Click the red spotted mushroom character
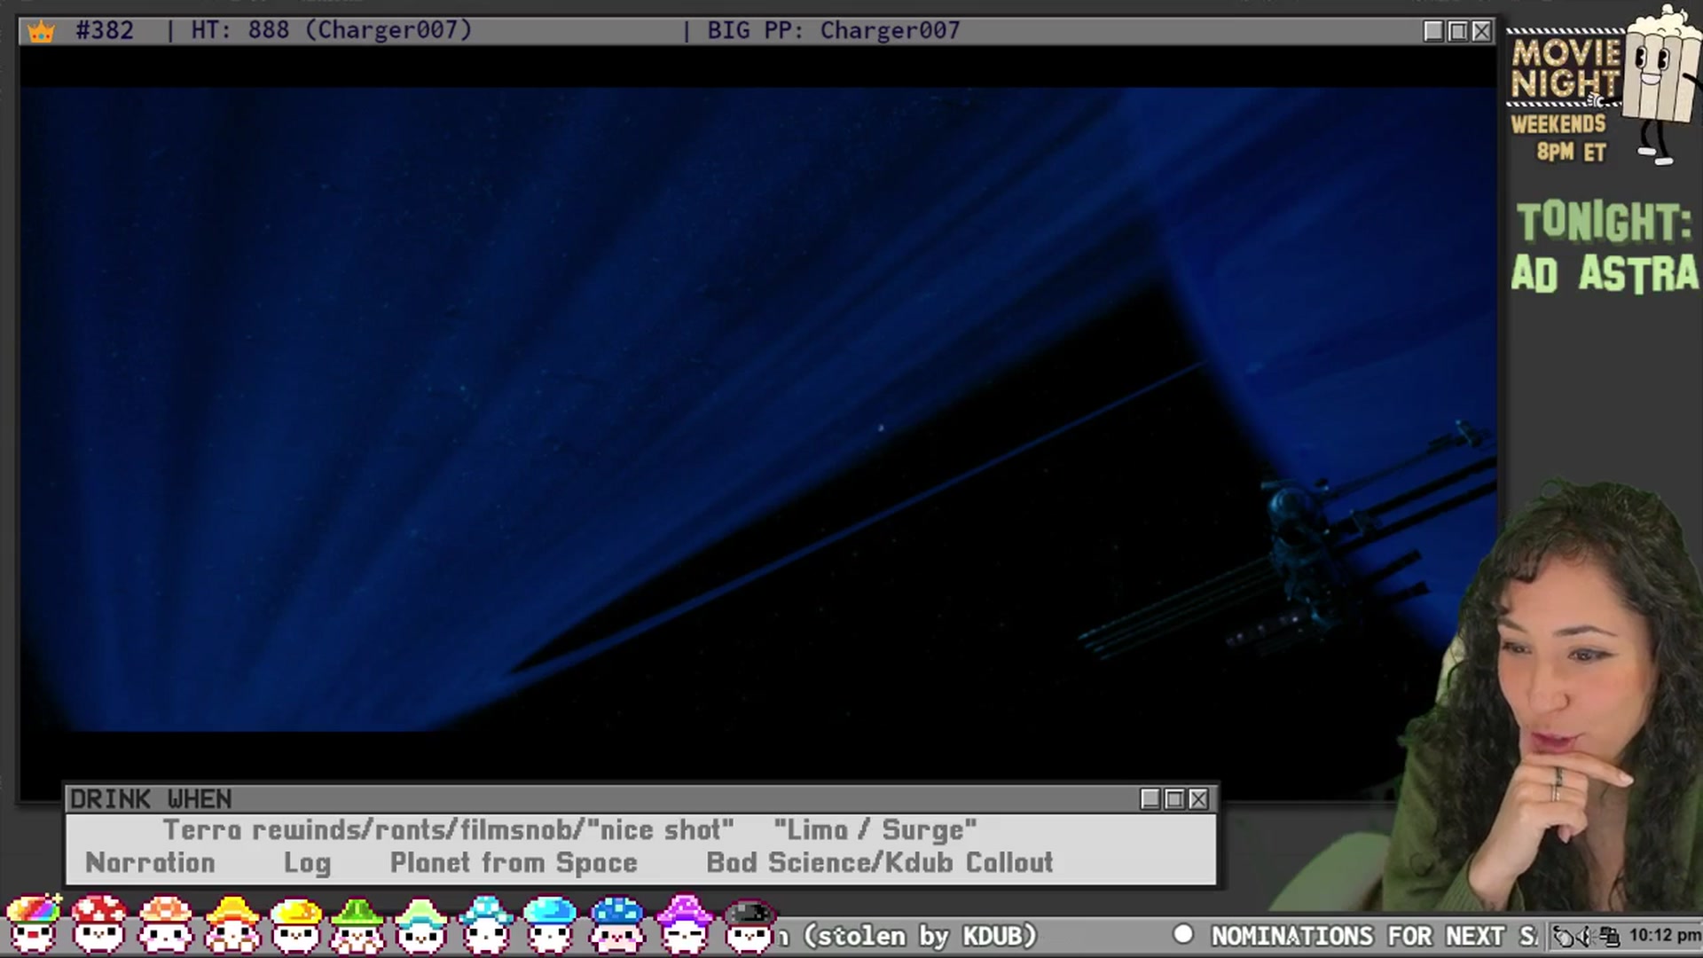Viewport: 1703px width, 958px height. tap(99, 924)
